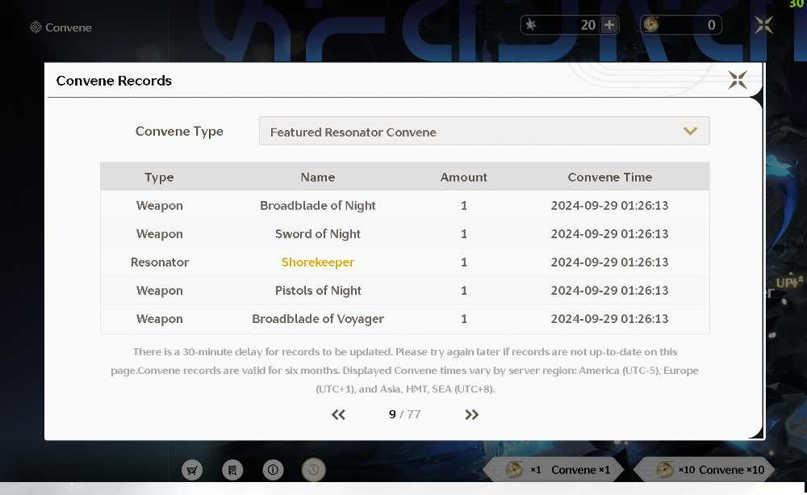The height and width of the screenshot is (495, 807).
Task: Click the Name column header
Action: pyautogui.click(x=317, y=177)
